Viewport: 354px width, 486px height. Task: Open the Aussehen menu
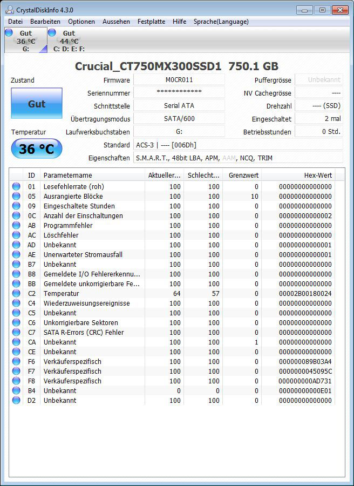pos(116,22)
